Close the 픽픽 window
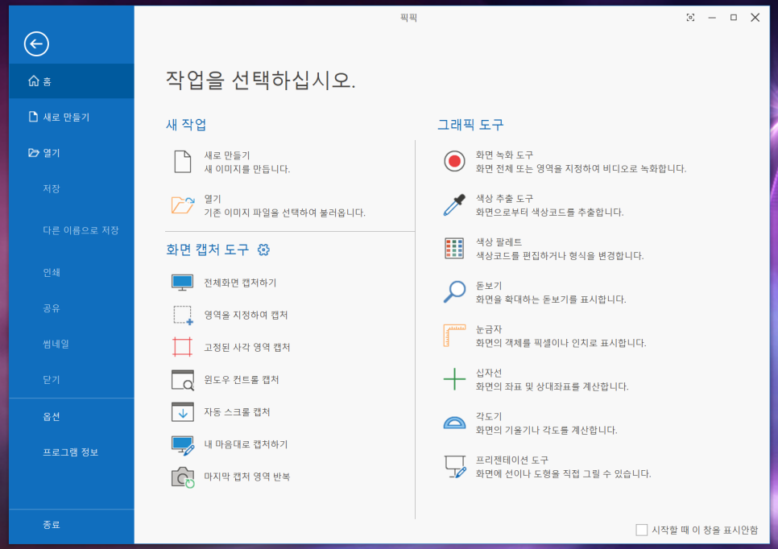This screenshot has width=778, height=549. tap(755, 18)
